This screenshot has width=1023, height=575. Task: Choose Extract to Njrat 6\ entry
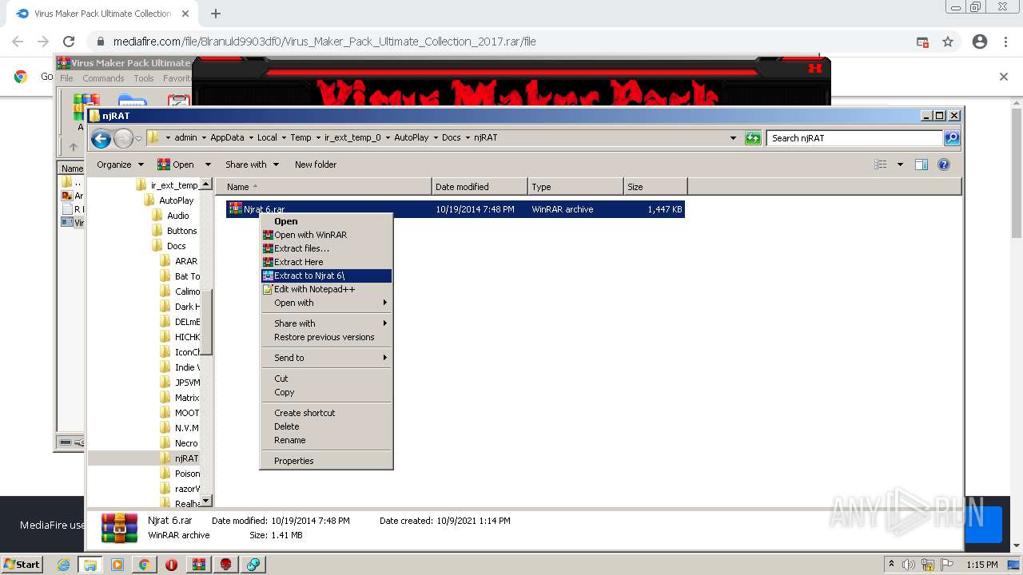coord(326,276)
